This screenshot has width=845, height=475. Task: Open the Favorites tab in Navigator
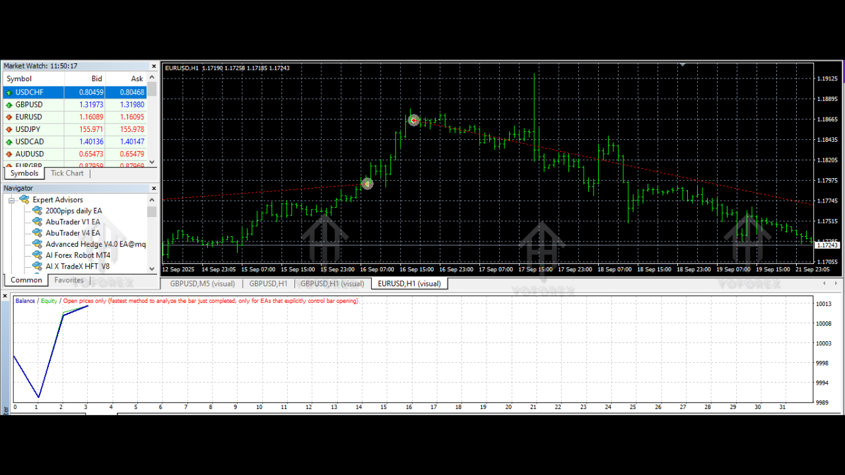pos(69,280)
